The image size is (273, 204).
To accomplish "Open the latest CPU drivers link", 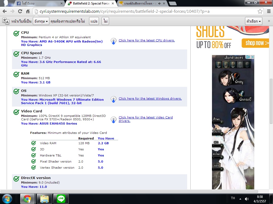I will (147, 40).
